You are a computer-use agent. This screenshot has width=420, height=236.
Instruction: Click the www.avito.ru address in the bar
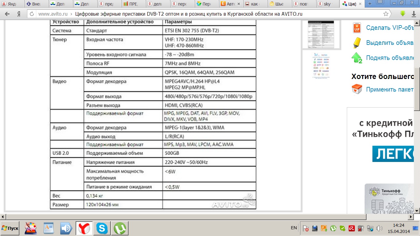[x=52, y=14]
